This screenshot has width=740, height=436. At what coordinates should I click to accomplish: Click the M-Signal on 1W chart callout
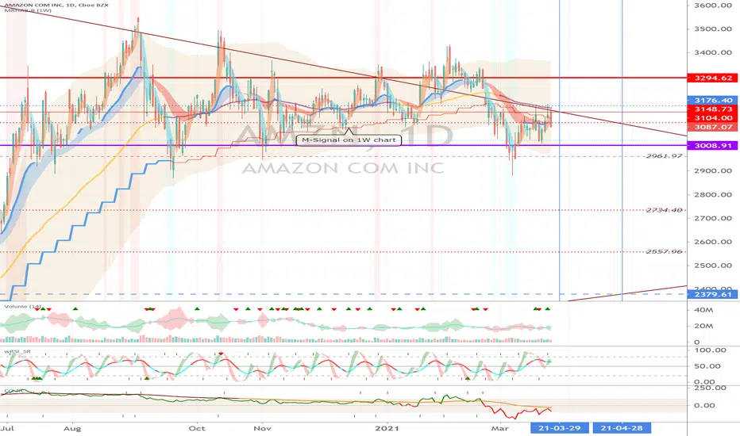(x=349, y=140)
